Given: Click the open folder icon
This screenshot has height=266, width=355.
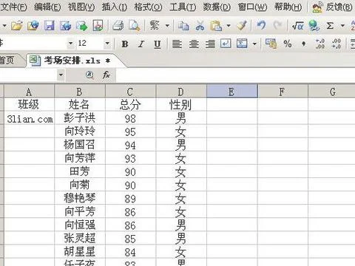Looking at the screenshot, I should coord(17,25).
